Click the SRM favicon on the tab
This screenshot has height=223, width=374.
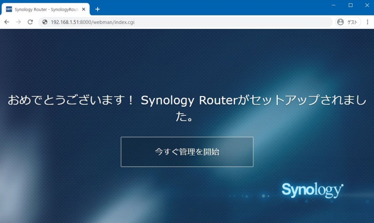click(x=9, y=9)
